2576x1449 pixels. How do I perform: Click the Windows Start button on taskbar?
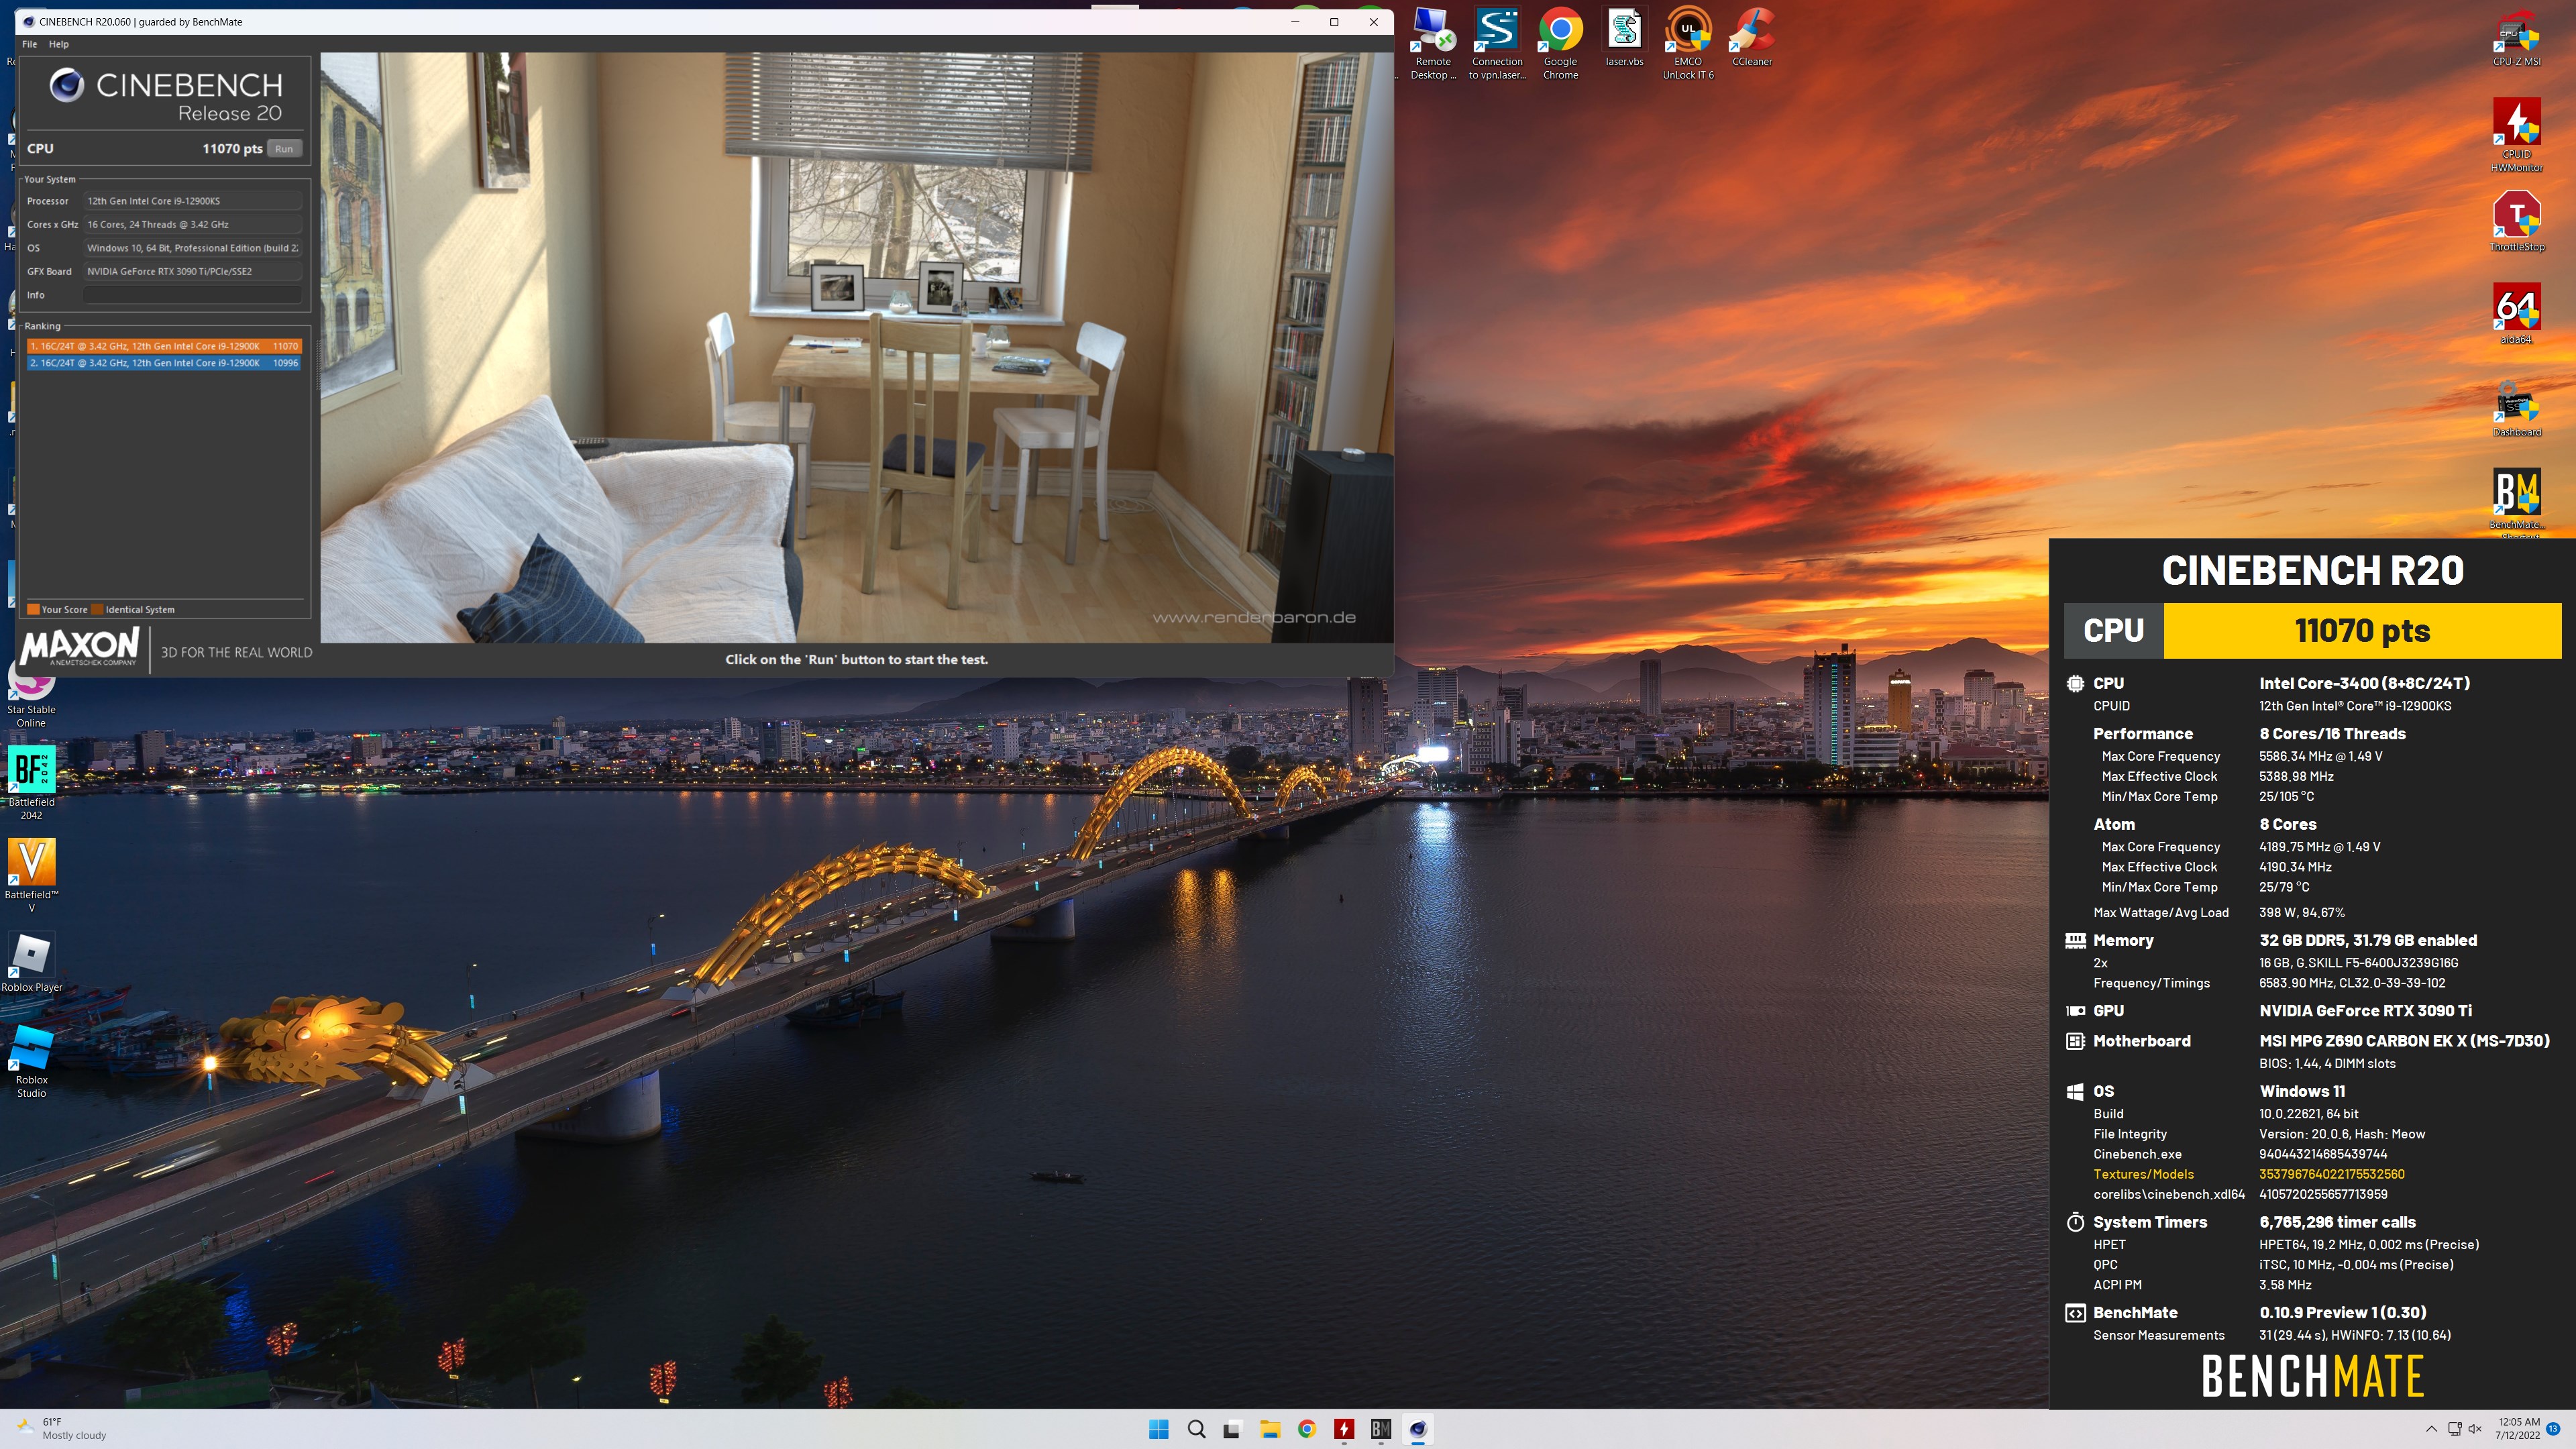[1158, 1429]
